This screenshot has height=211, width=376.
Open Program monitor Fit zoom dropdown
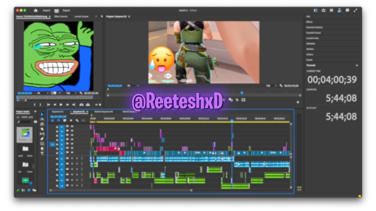point(133,86)
